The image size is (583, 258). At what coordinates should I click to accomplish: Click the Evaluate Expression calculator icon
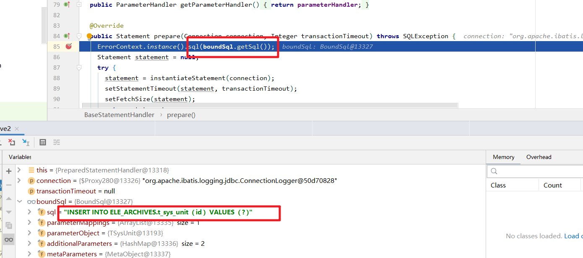pos(42,142)
